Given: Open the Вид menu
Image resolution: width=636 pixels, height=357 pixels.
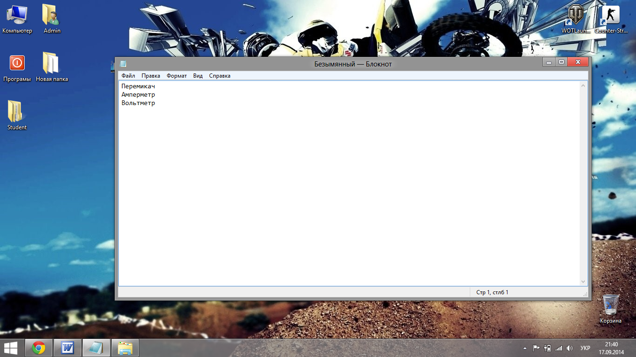Looking at the screenshot, I should (x=198, y=76).
